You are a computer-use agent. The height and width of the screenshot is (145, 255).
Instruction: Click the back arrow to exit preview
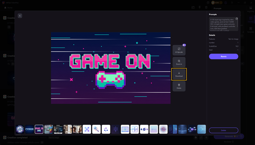pos(20,16)
